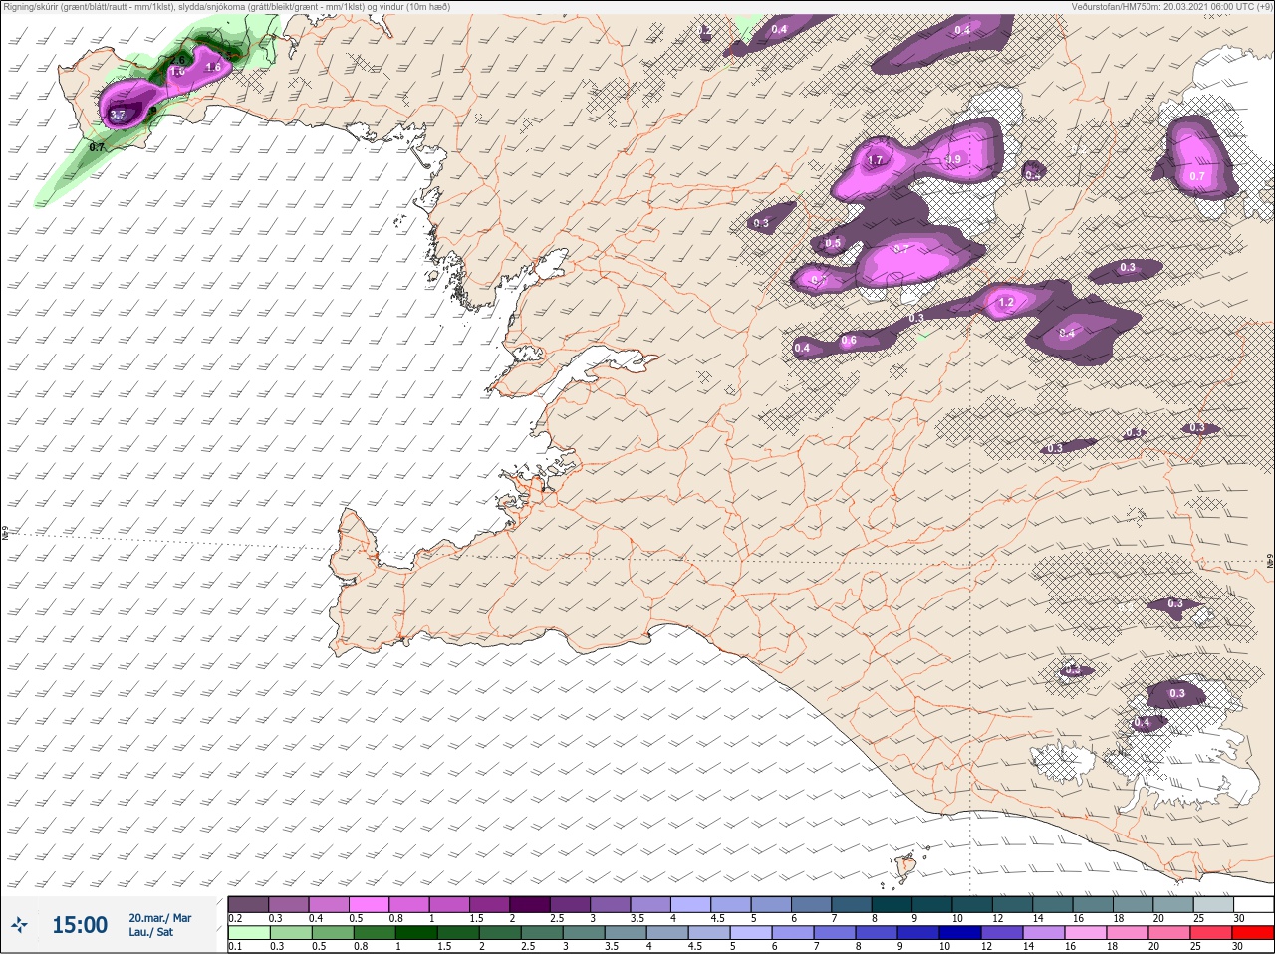Click the 1.7 precipitation value on the map
Screen dimensions: 1275x954
(876, 159)
